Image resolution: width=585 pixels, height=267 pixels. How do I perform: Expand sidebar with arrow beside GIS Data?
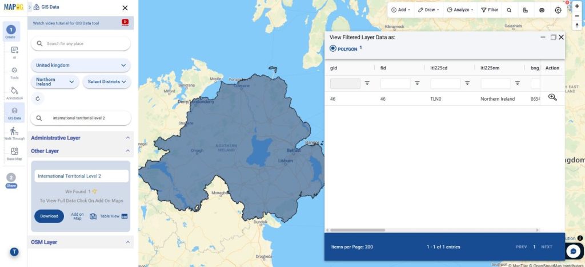click(30, 7)
